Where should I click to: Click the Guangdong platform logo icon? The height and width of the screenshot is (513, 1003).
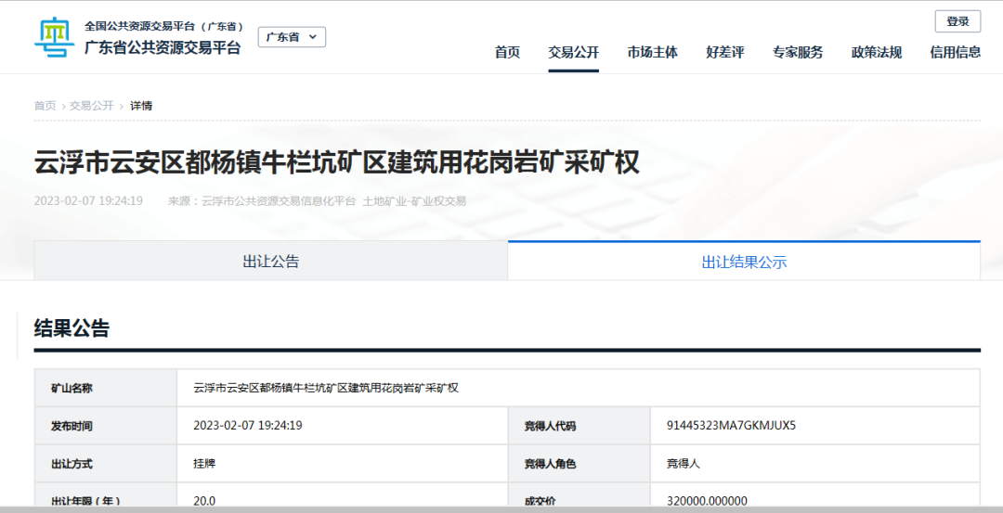coord(54,37)
